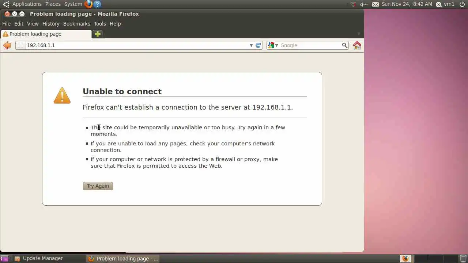The image size is (468, 263).
Task: Open the URL history dropdown arrow
Action: pos(251,45)
